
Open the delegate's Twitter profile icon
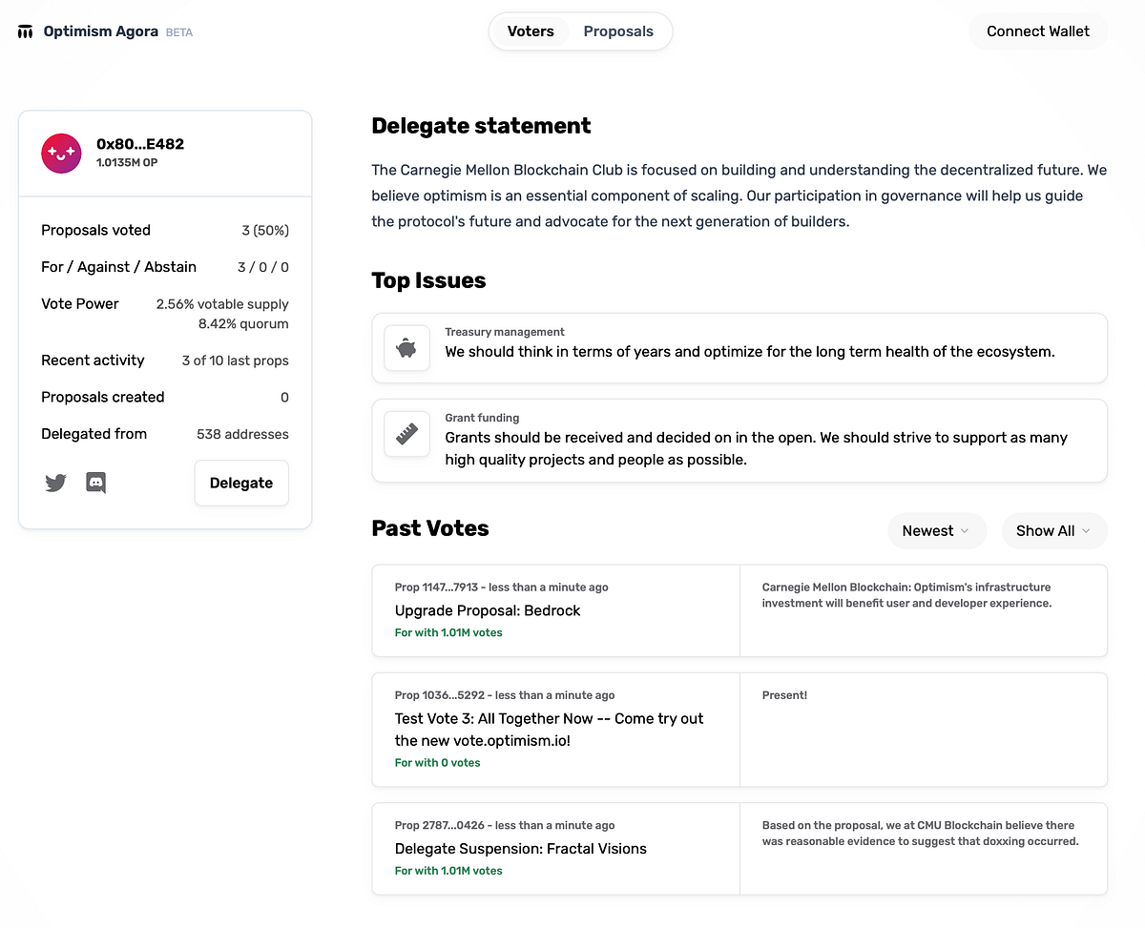pyautogui.click(x=55, y=483)
